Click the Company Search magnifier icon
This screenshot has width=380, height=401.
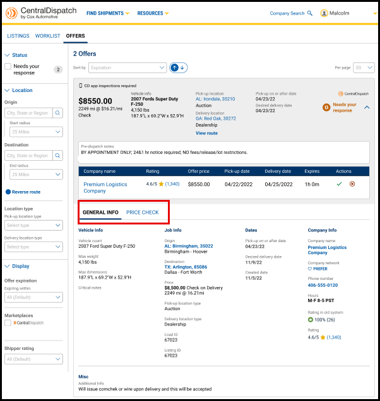point(309,13)
